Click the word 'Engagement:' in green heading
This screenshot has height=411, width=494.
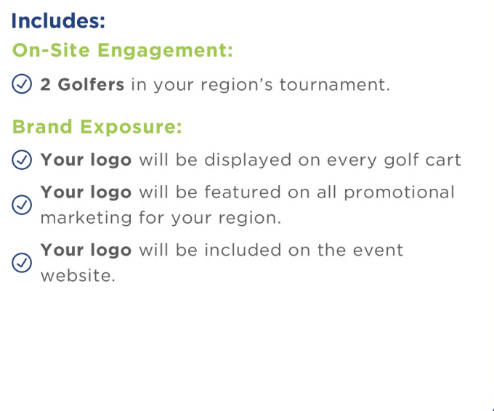pos(166,51)
